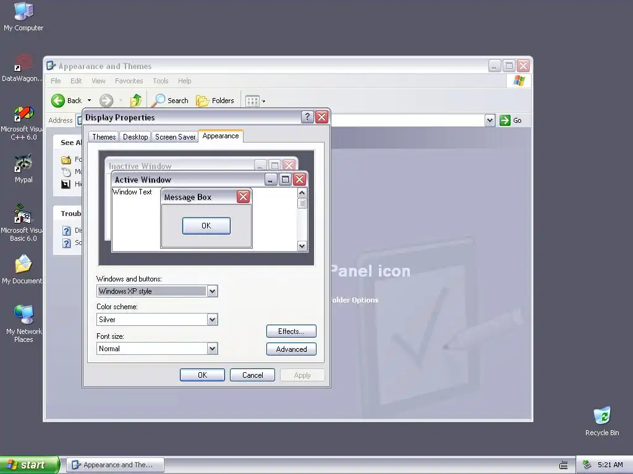This screenshot has height=474, width=633.
Task: Click the Windows flag logo in Explorer
Action: pyautogui.click(x=519, y=81)
